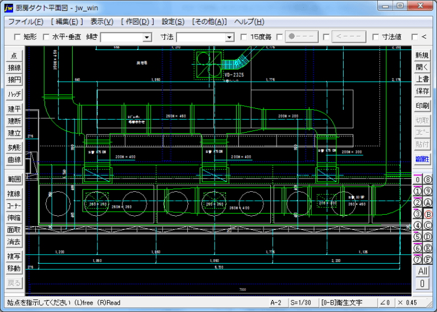Image resolution: width=437 pixels, height=312 pixels.
Task: Pick the 消去 erase tool
Action: (14, 242)
